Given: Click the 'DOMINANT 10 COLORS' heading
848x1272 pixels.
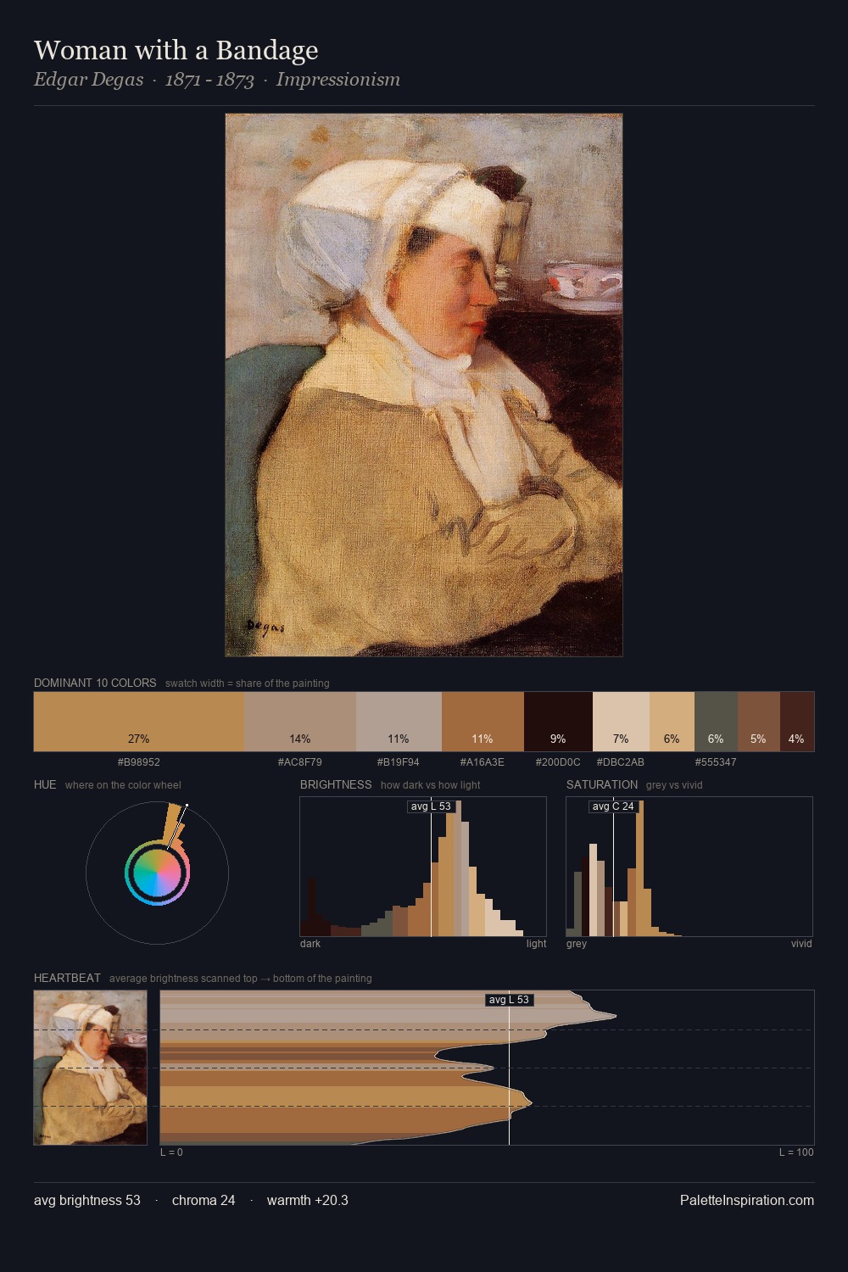Looking at the screenshot, I should [95, 683].
